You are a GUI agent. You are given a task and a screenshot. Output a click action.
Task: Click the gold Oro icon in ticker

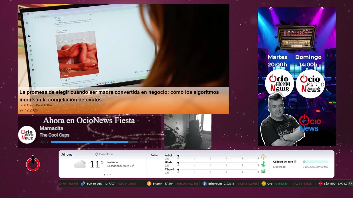pyautogui.click(x=264, y=184)
